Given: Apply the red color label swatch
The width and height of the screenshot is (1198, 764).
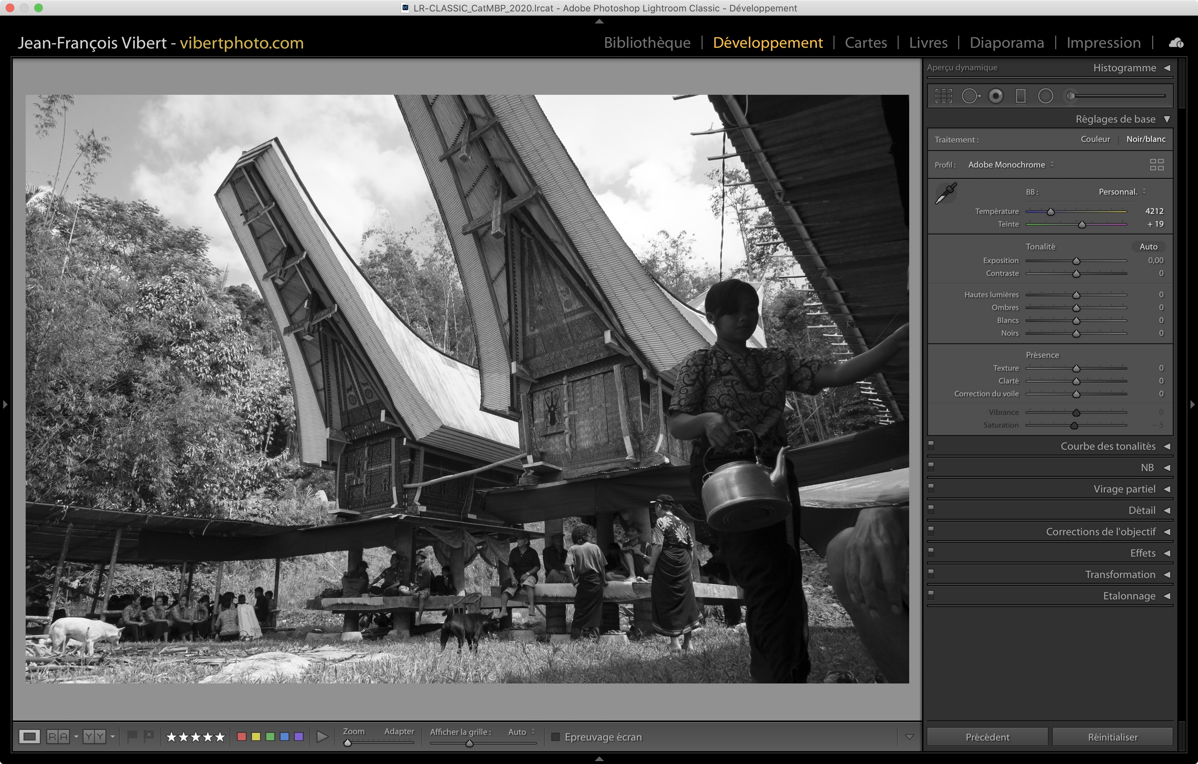Looking at the screenshot, I should coord(242,736).
